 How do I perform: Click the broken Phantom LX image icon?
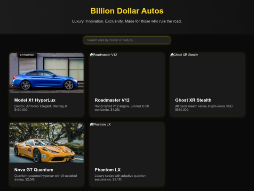coord(92,125)
